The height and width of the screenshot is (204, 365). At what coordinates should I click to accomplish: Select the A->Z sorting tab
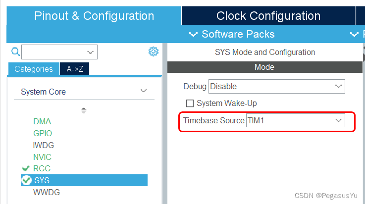click(75, 69)
